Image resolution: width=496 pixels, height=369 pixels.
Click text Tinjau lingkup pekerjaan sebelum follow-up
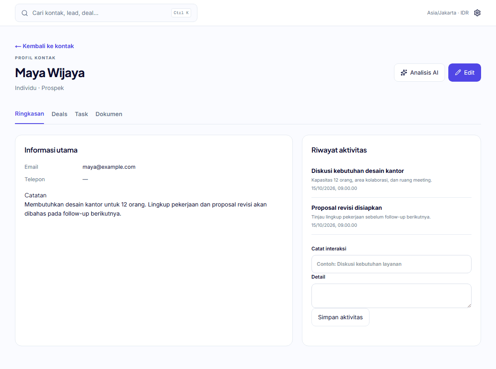pyautogui.click(x=371, y=217)
